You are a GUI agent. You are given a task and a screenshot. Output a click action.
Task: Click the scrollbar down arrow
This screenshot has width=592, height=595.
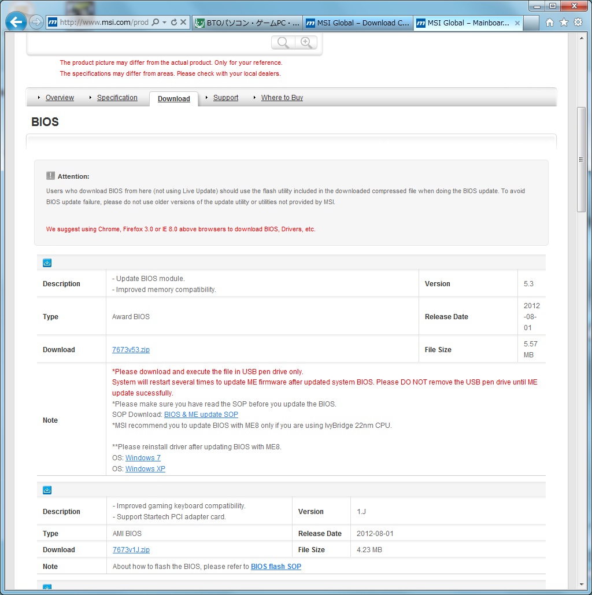pyautogui.click(x=581, y=585)
